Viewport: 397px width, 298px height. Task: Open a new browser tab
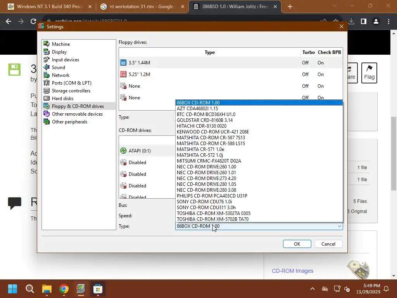pyautogui.click(x=290, y=7)
